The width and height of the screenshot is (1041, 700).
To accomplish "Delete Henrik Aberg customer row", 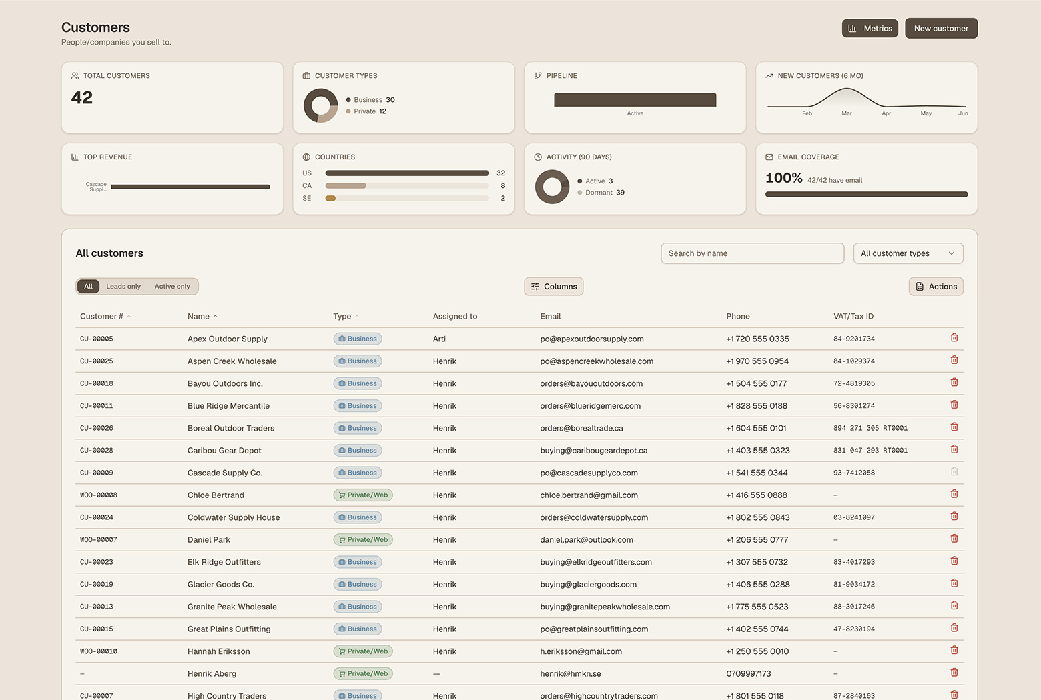I will point(954,673).
